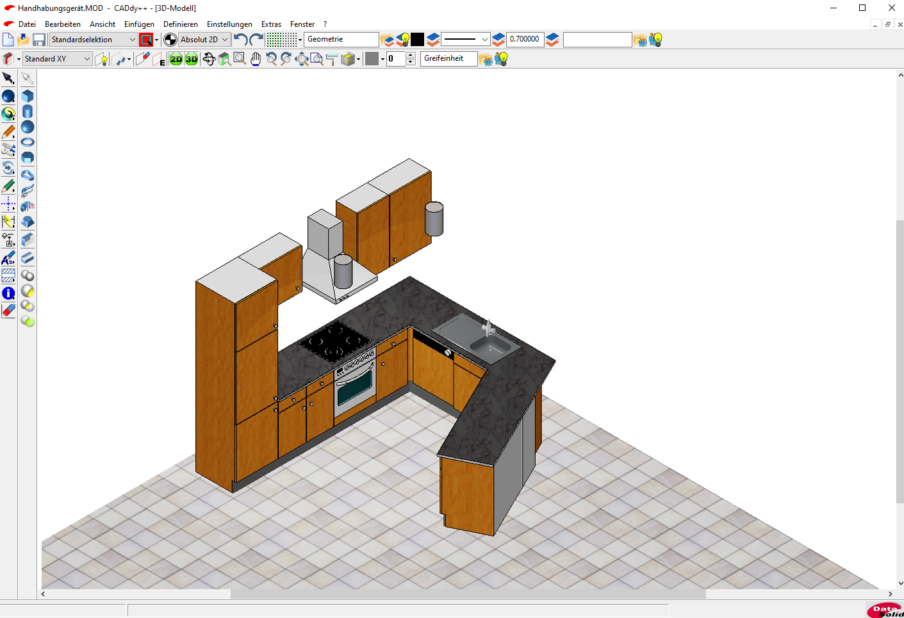
Task: Open the Standard XY plane dropdown
Action: point(58,59)
